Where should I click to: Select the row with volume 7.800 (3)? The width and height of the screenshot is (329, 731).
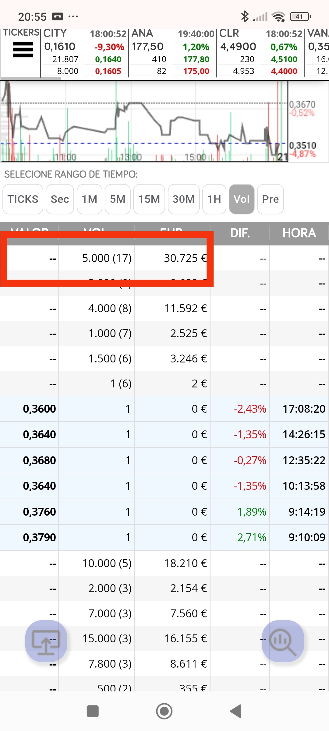click(164, 664)
